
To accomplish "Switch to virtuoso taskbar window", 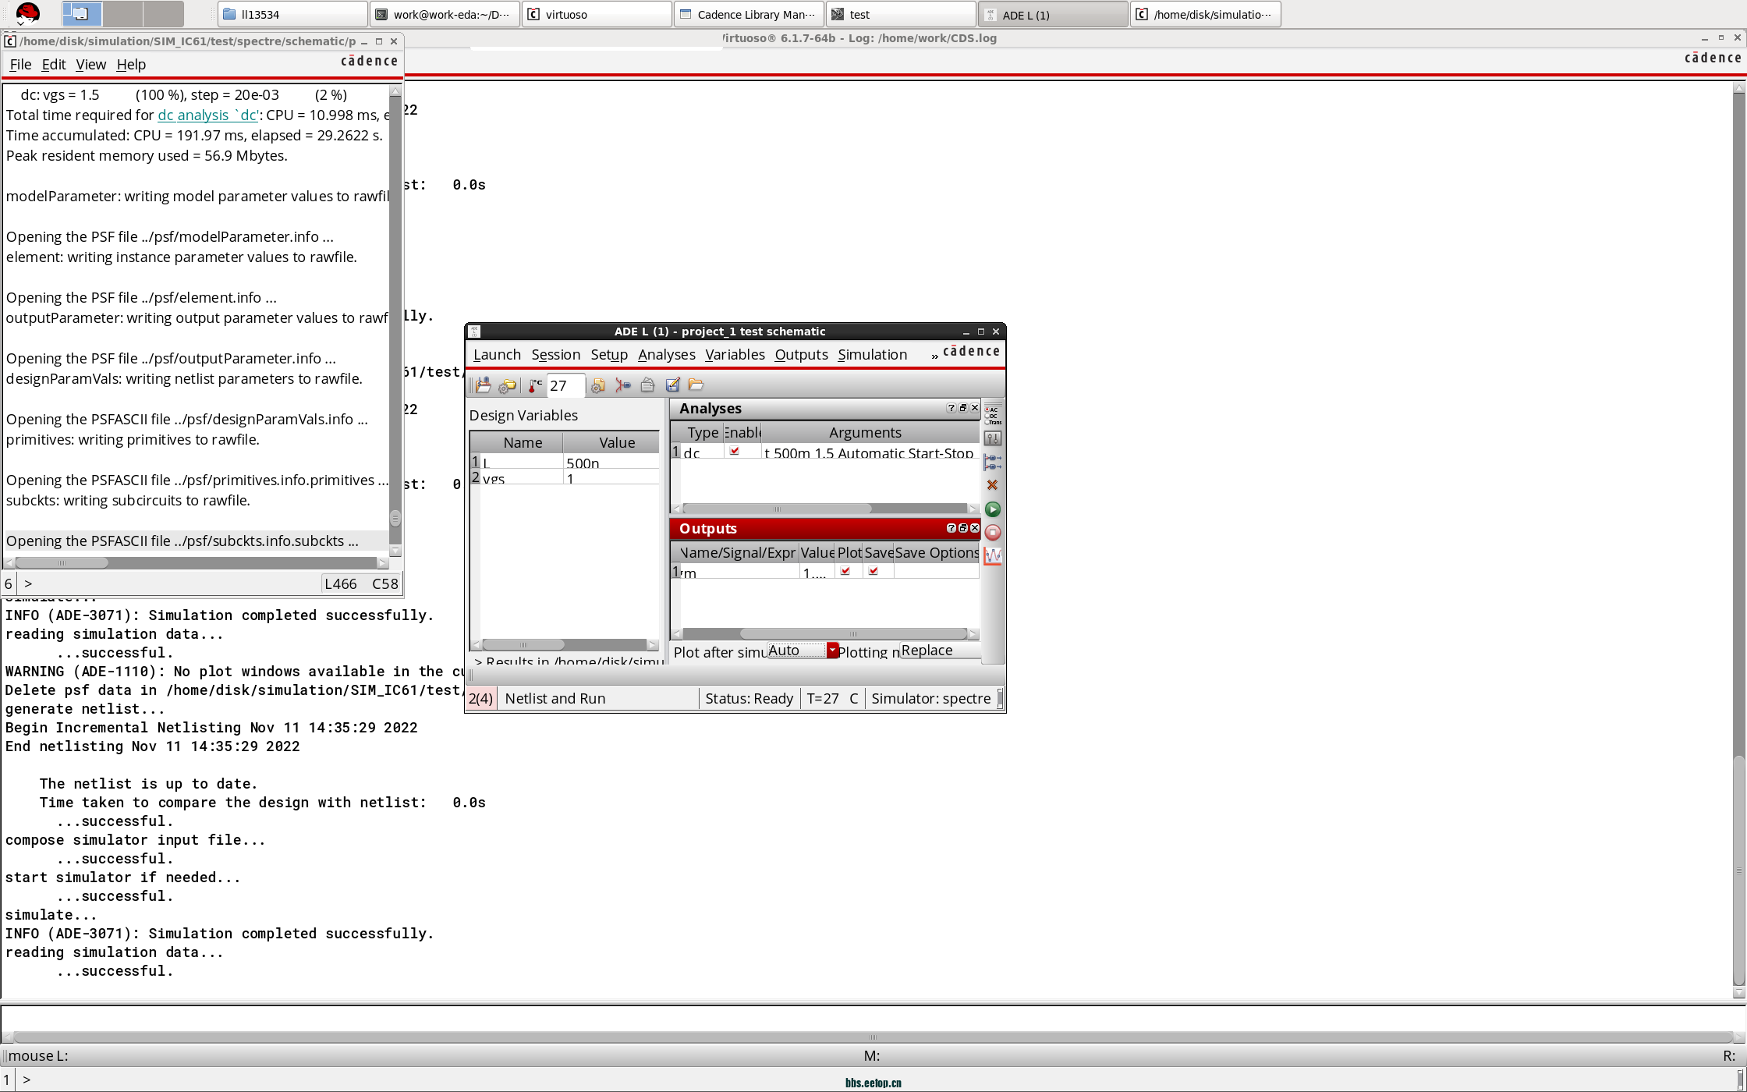I will click(x=597, y=14).
